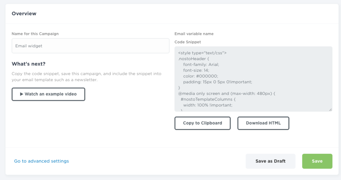Grab the code snippet textarea resize handle

tap(330, 109)
